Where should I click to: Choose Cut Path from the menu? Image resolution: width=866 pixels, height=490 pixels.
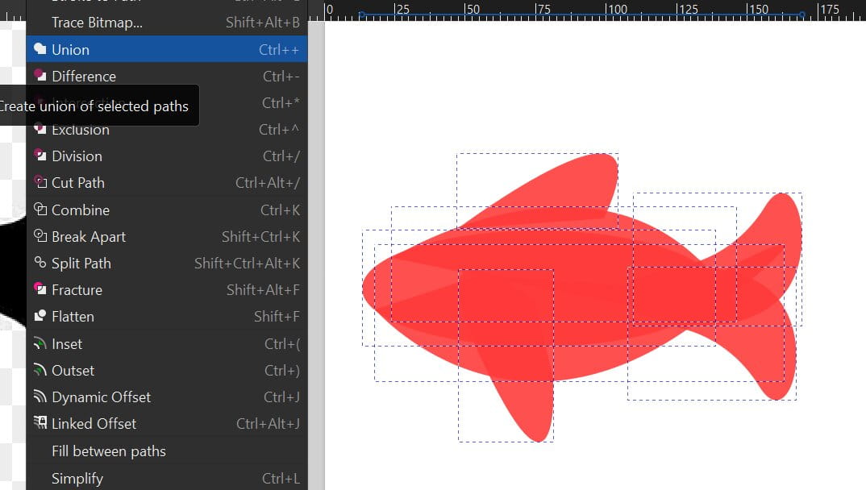coord(167,183)
